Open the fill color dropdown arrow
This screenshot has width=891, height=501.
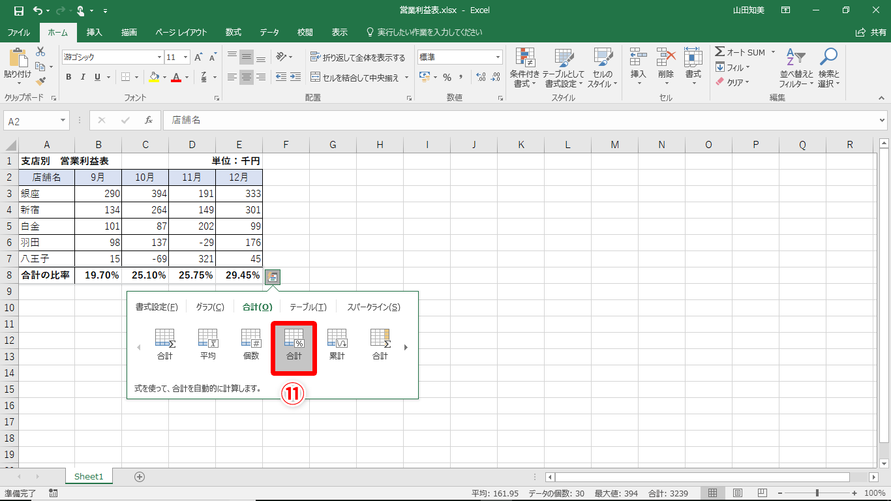click(x=164, y=77)
